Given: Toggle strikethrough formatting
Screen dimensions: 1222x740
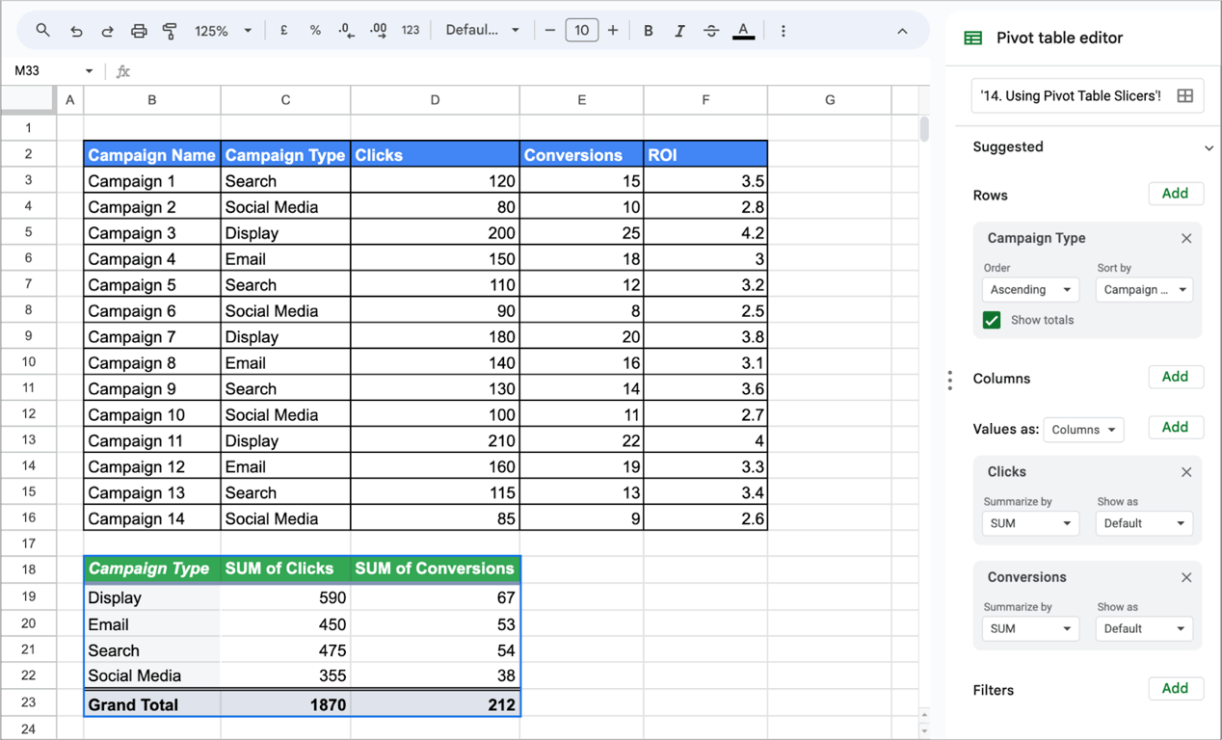Looking at the screenshot, I should pos(711,31).
